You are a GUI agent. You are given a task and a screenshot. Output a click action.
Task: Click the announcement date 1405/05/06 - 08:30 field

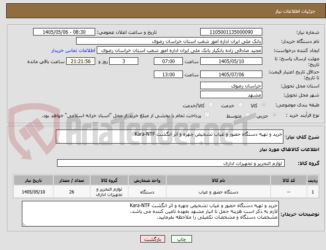[64, 32]
